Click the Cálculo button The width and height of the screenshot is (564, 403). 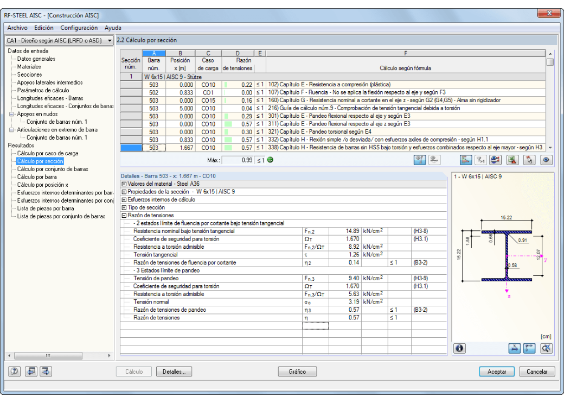[134, 371]
